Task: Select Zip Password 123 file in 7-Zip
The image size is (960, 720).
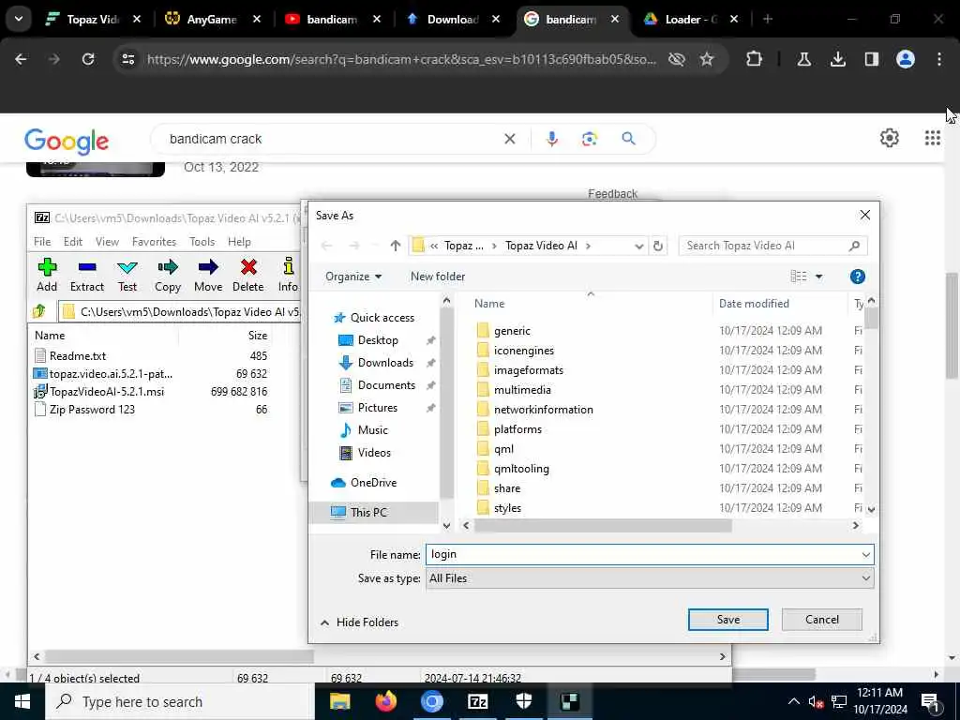Action: (92, 410)
